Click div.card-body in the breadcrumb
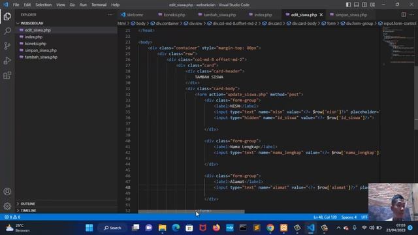The width and height of the screenshot is (418, 235). point(302,23)
